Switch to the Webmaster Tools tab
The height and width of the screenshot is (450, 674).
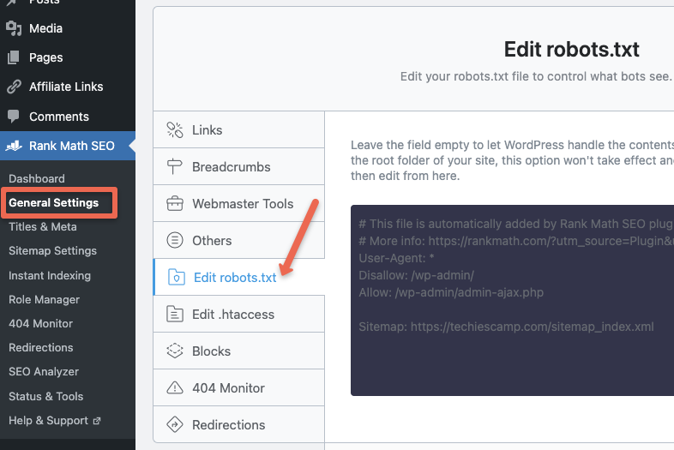coord(239,203)
